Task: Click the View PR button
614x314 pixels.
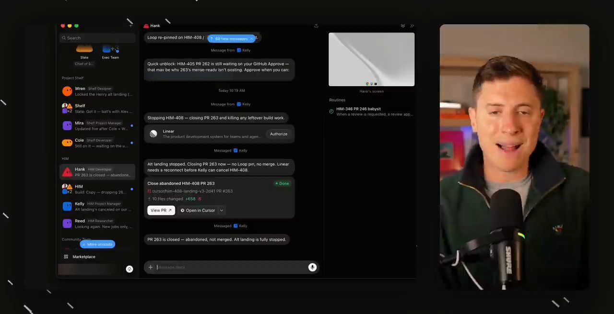Action: 161,210
